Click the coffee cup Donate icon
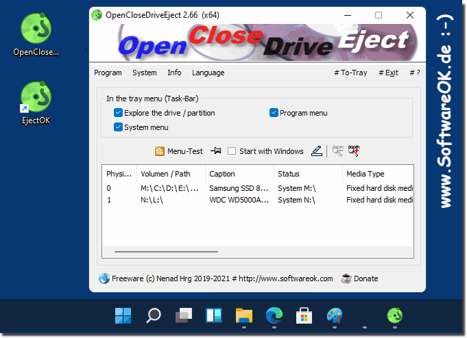Viewport: 467px width, 338px height. point(346,278)
